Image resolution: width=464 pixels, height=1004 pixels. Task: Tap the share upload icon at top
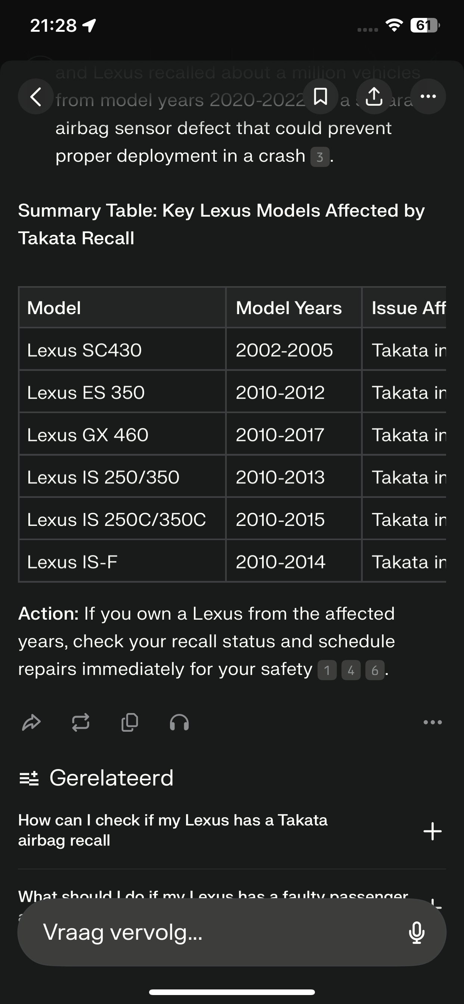(x=374, y=97)
